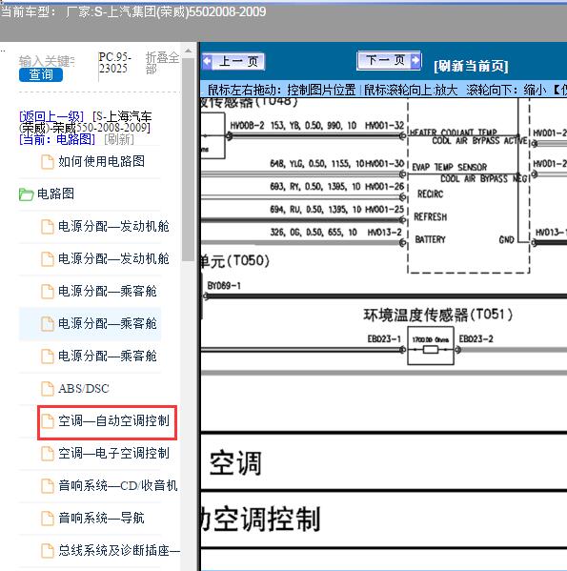
Task: Click the 查询 search button
Action: coord(41,74)
